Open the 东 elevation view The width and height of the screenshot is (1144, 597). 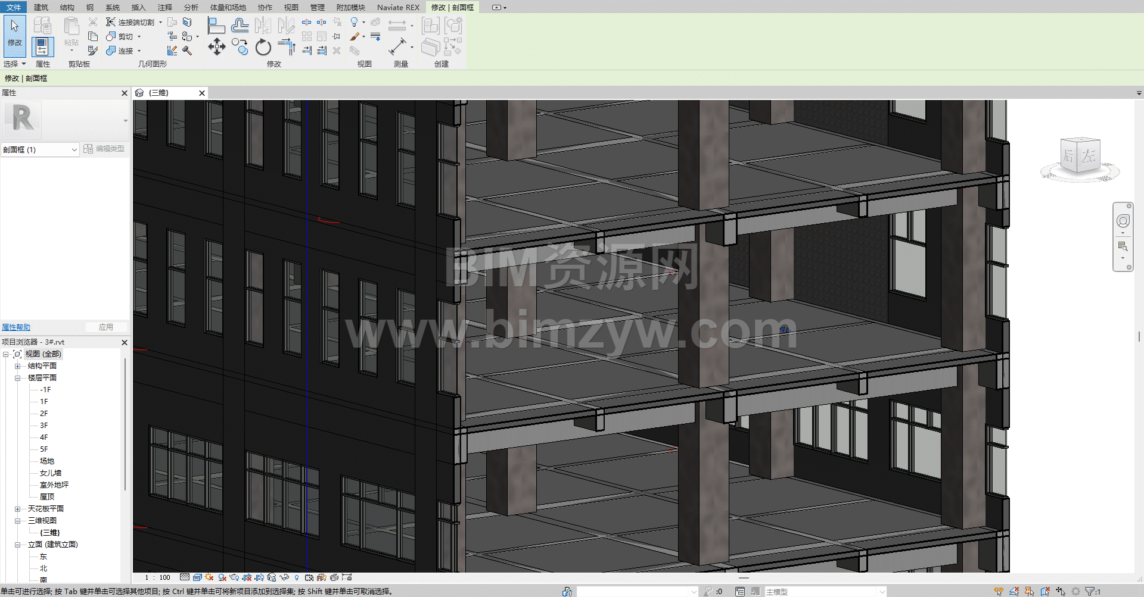[x=43, y=557]
